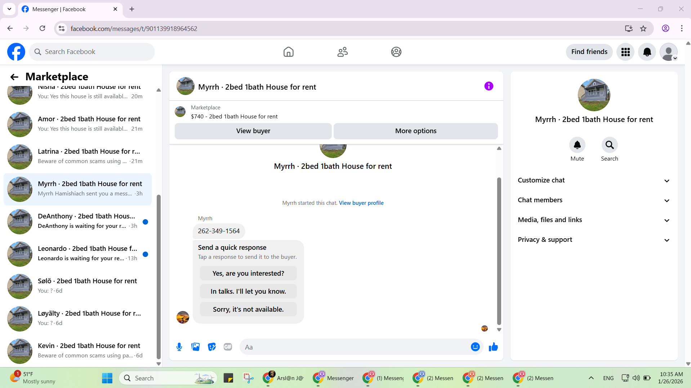The width and height of the screenshot is (691, 388).
Task: Send 'In talks. I'll let you know.' response
Action: point(248,291)
